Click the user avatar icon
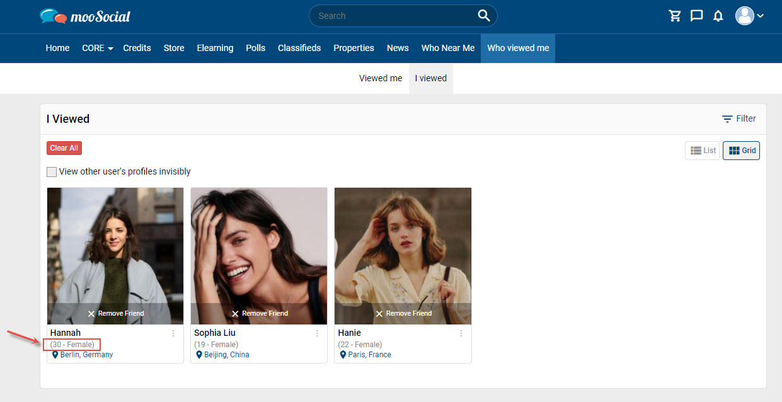 tap(745, 16)
